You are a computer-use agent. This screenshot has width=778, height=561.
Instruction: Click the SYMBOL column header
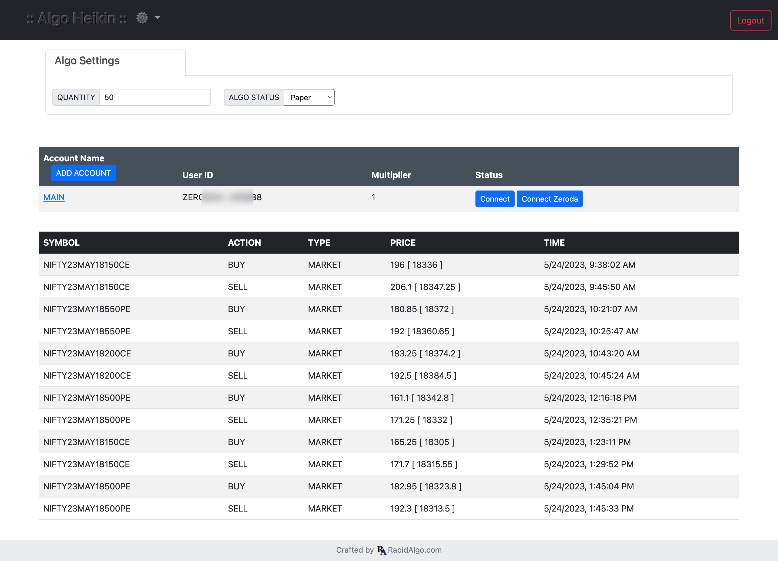click(61, 243)
